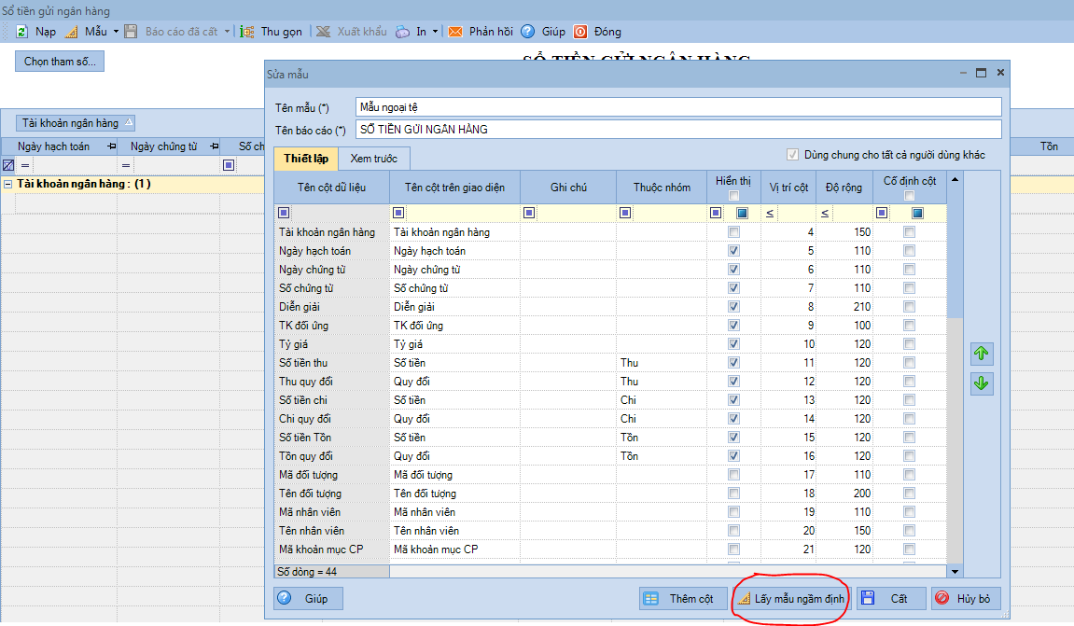1074x626 pixels.
Task: Click the Đóng close toolbar icon
Action: tap(580, 32)
